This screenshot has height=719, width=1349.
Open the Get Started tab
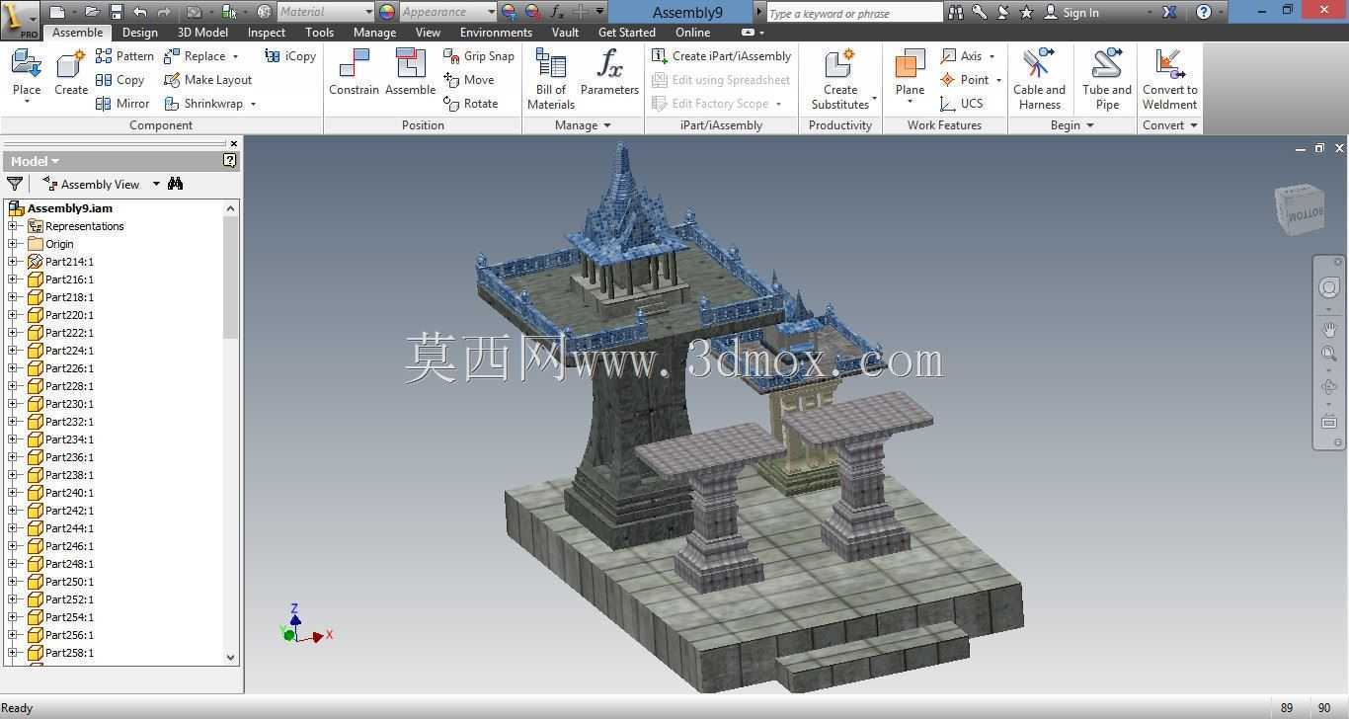[626, 32]
